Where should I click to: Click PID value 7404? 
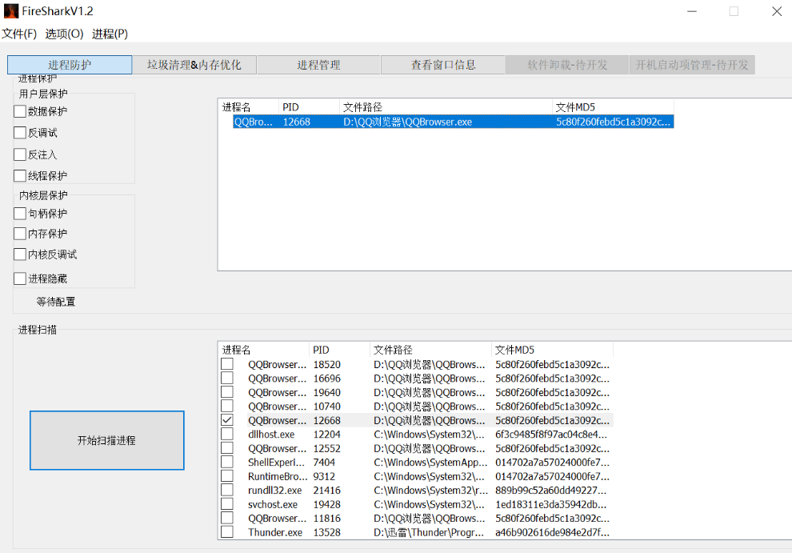[x=324, y=462]
